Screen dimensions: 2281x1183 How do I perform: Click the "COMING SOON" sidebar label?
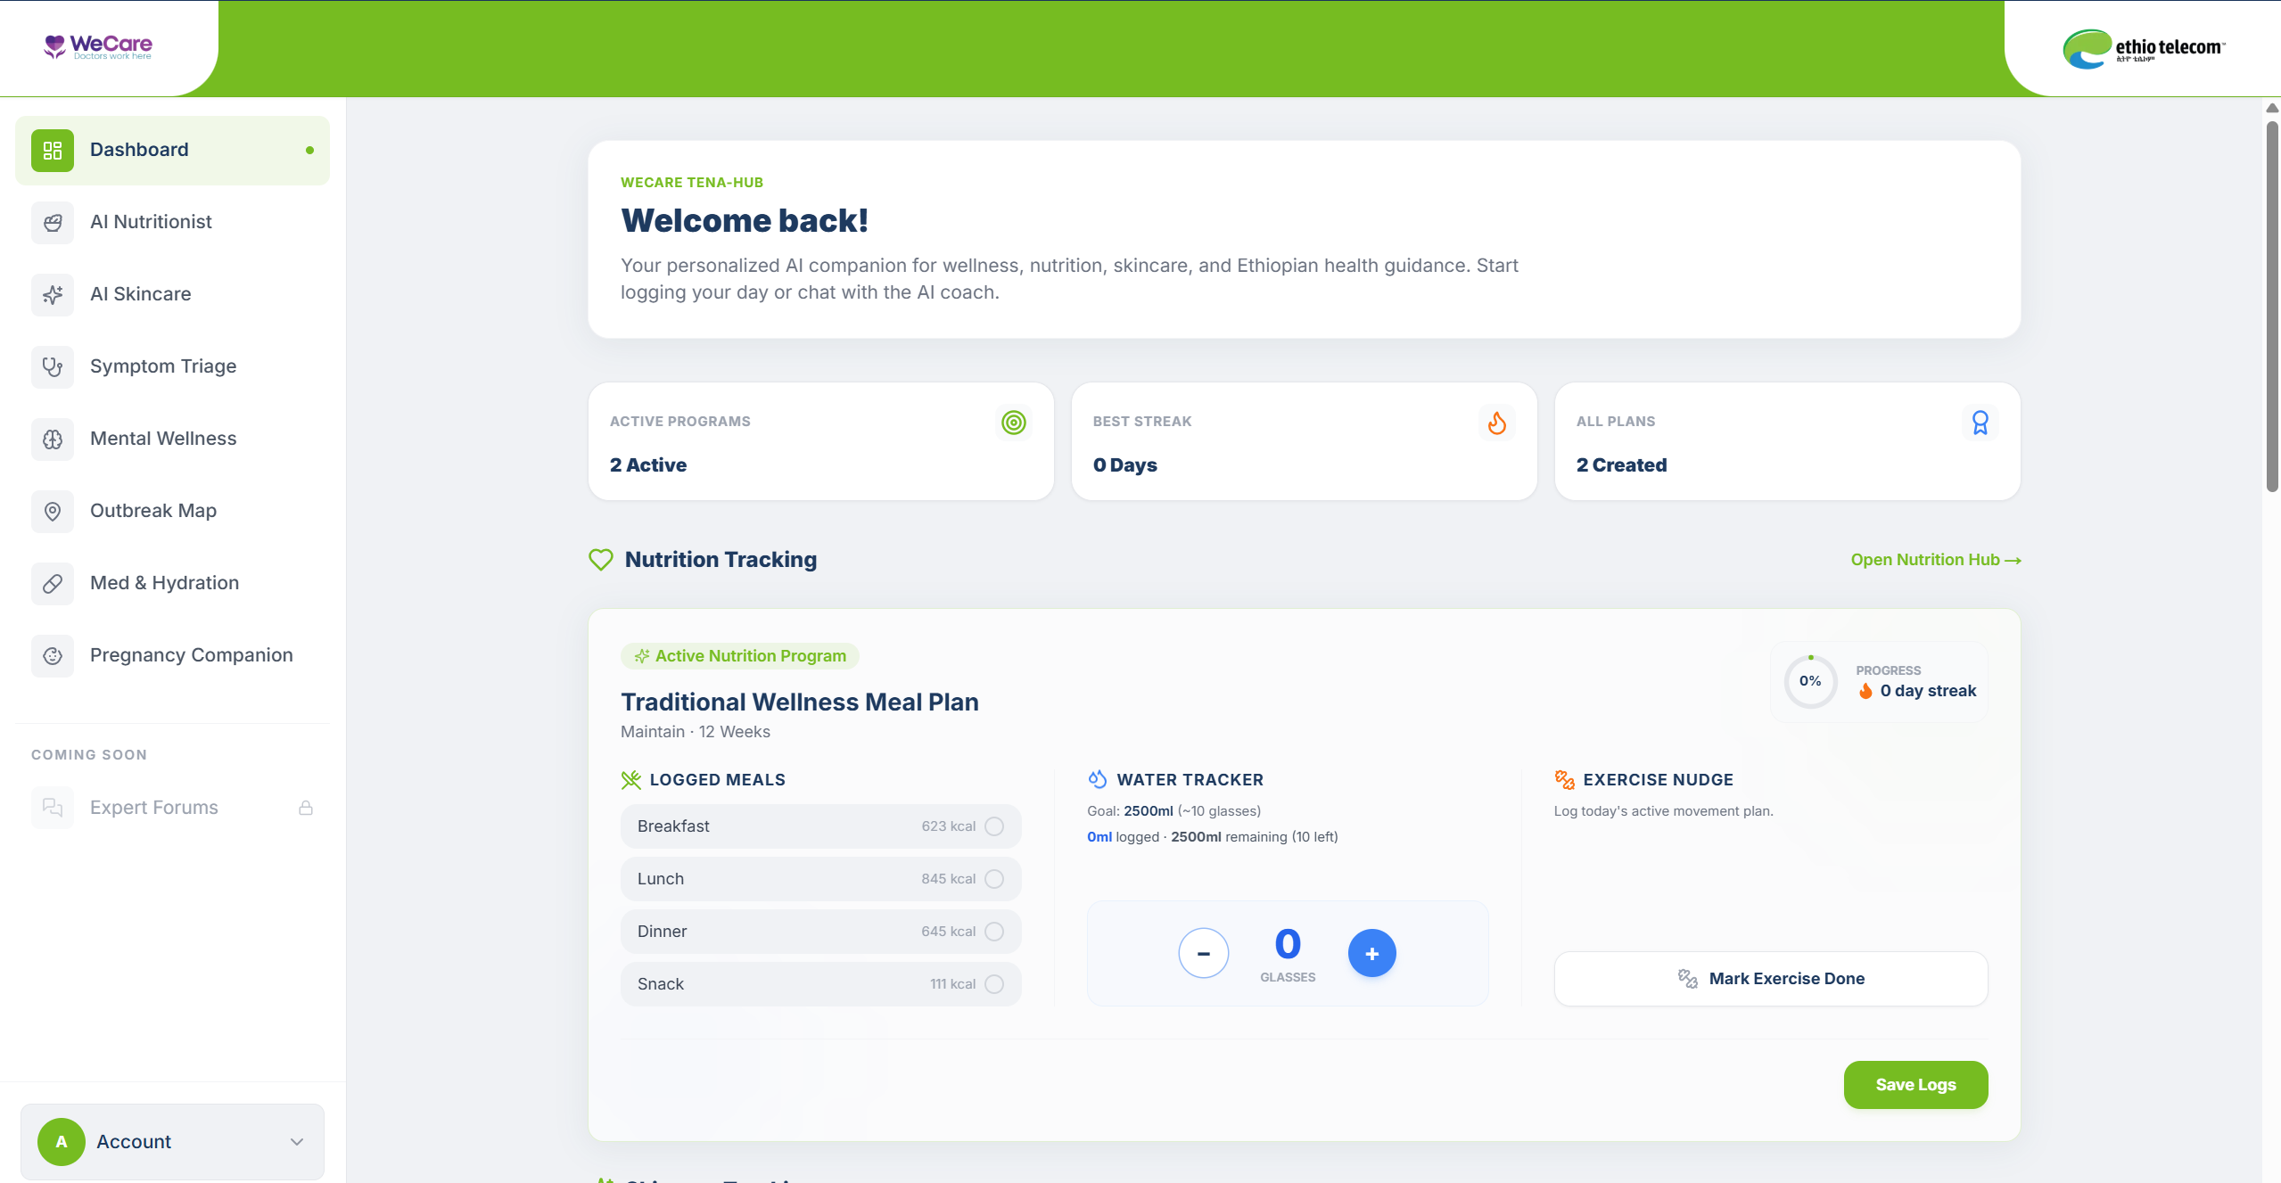point(89,755)
